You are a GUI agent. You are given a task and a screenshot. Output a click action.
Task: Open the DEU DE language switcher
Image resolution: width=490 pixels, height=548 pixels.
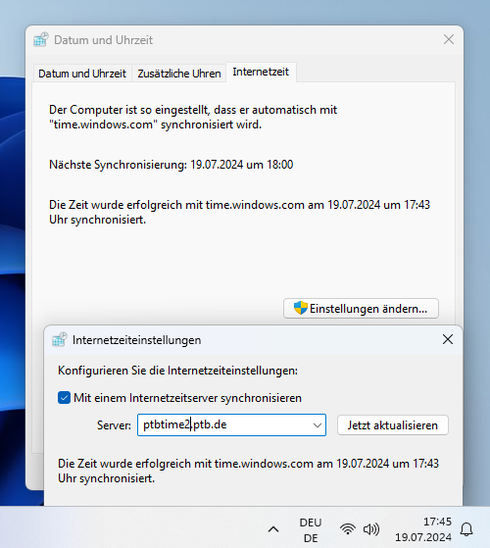pyautogui.click(x=311, y=529)
